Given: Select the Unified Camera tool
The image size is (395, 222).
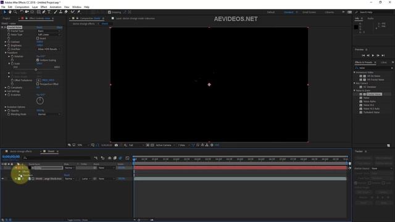Looking at the screenshot, I should [27, 12].
